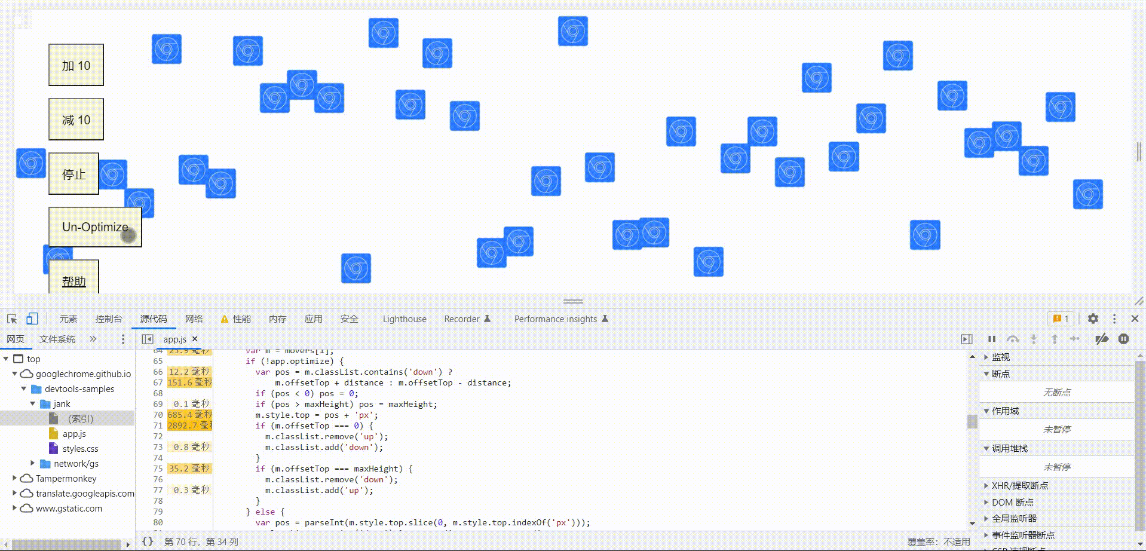
Task: Open DevTools settings gear
Action: click(1093, 319)
